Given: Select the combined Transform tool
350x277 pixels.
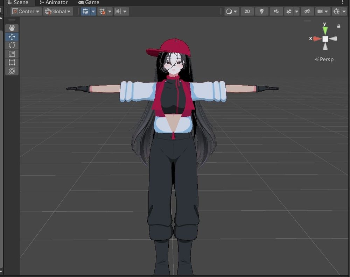Looking at the screenshot, I should (12, 71).
